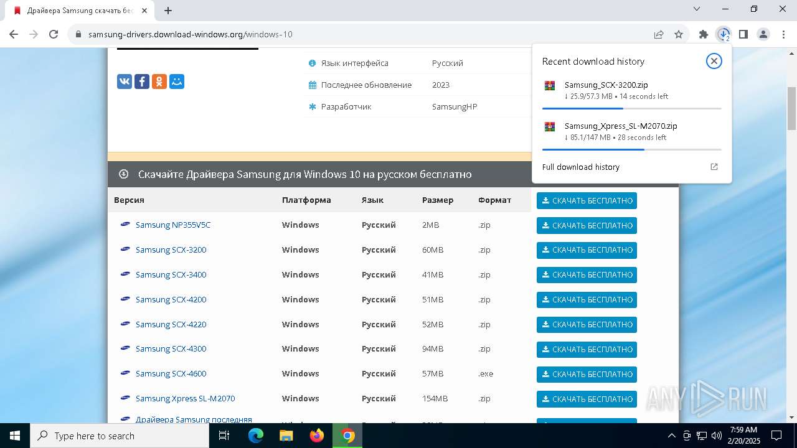The image size is (797, 448).
Task: Click the Samsung SCX-3400 link
Action: [x=171, y=274]
